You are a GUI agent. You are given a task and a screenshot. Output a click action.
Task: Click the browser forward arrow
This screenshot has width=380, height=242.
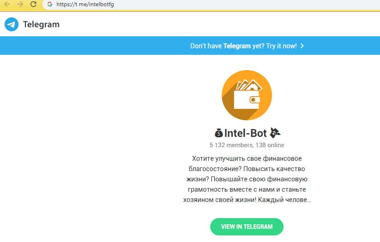[x=20, y=4]
